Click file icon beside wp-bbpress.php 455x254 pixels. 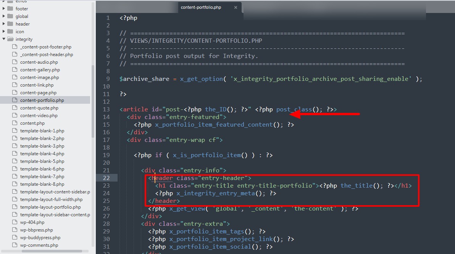click(x=15, y=230)
